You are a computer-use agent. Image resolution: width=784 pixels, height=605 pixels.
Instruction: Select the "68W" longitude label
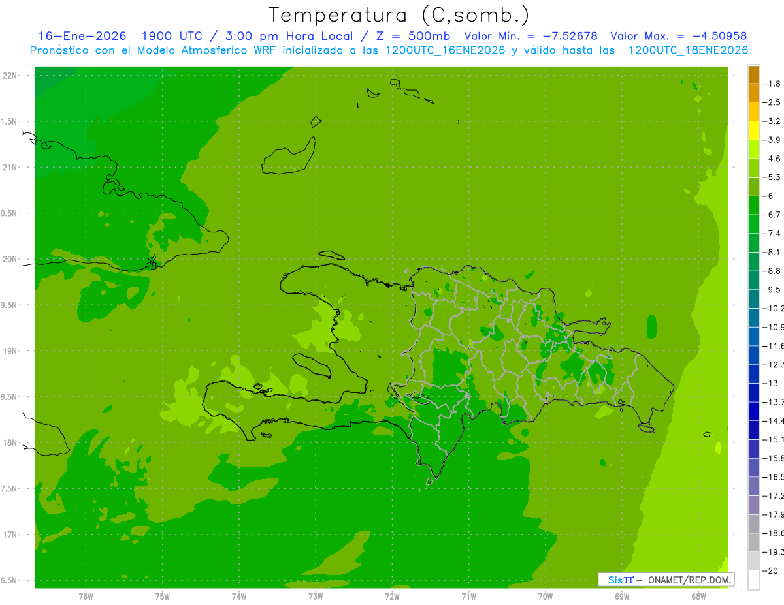698,597
